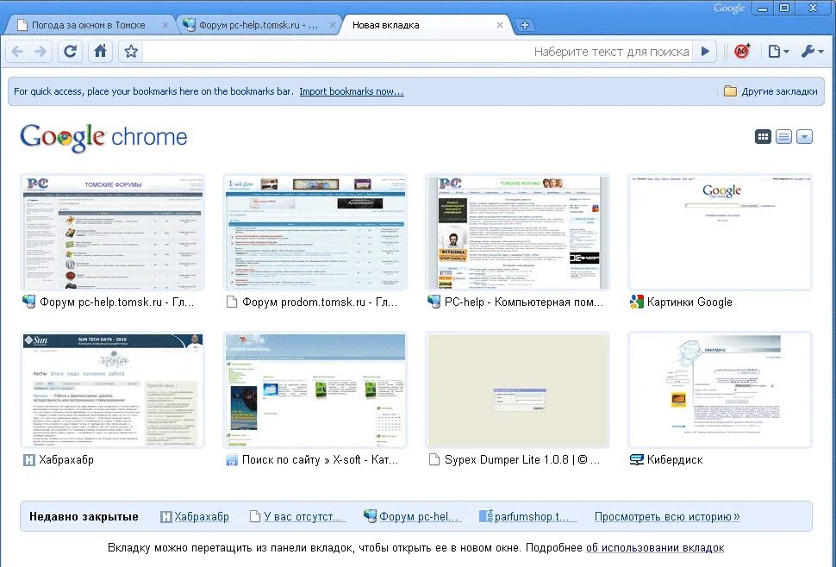836x567 pixels.
Task: Open the page menu icon
Action: [x=778, y=52]
